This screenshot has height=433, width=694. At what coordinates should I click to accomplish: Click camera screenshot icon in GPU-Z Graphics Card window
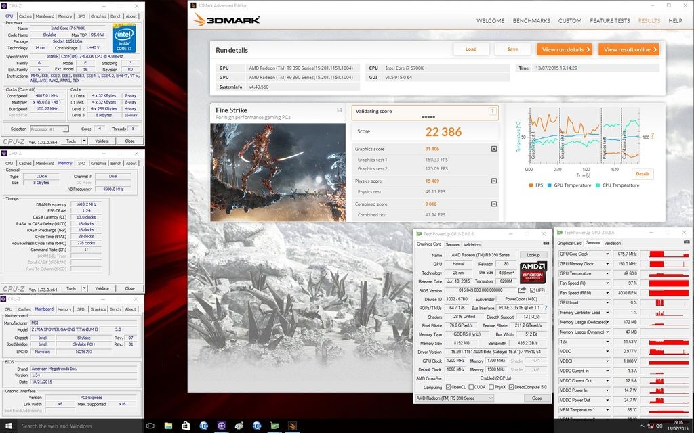coord(546,244)
